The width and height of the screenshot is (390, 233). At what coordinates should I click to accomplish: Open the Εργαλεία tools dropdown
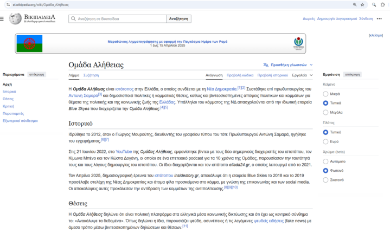tap(302, 75)
